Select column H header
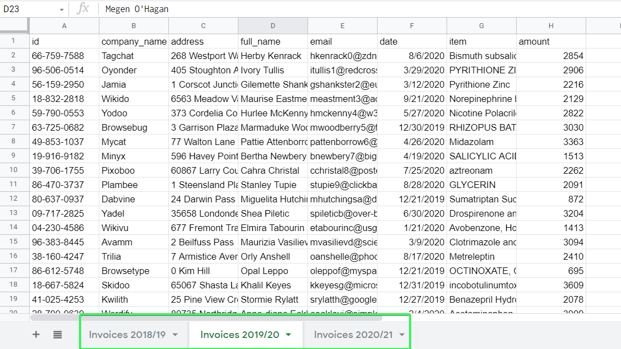The height and width of the screenshot is (349, 621). (550, 25)
